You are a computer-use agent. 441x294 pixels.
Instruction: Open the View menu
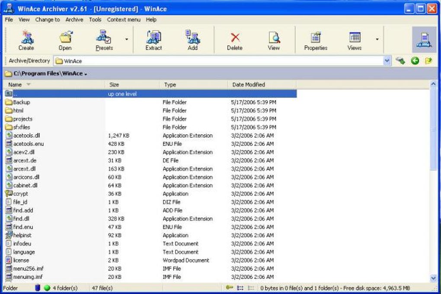coord(24,19)
